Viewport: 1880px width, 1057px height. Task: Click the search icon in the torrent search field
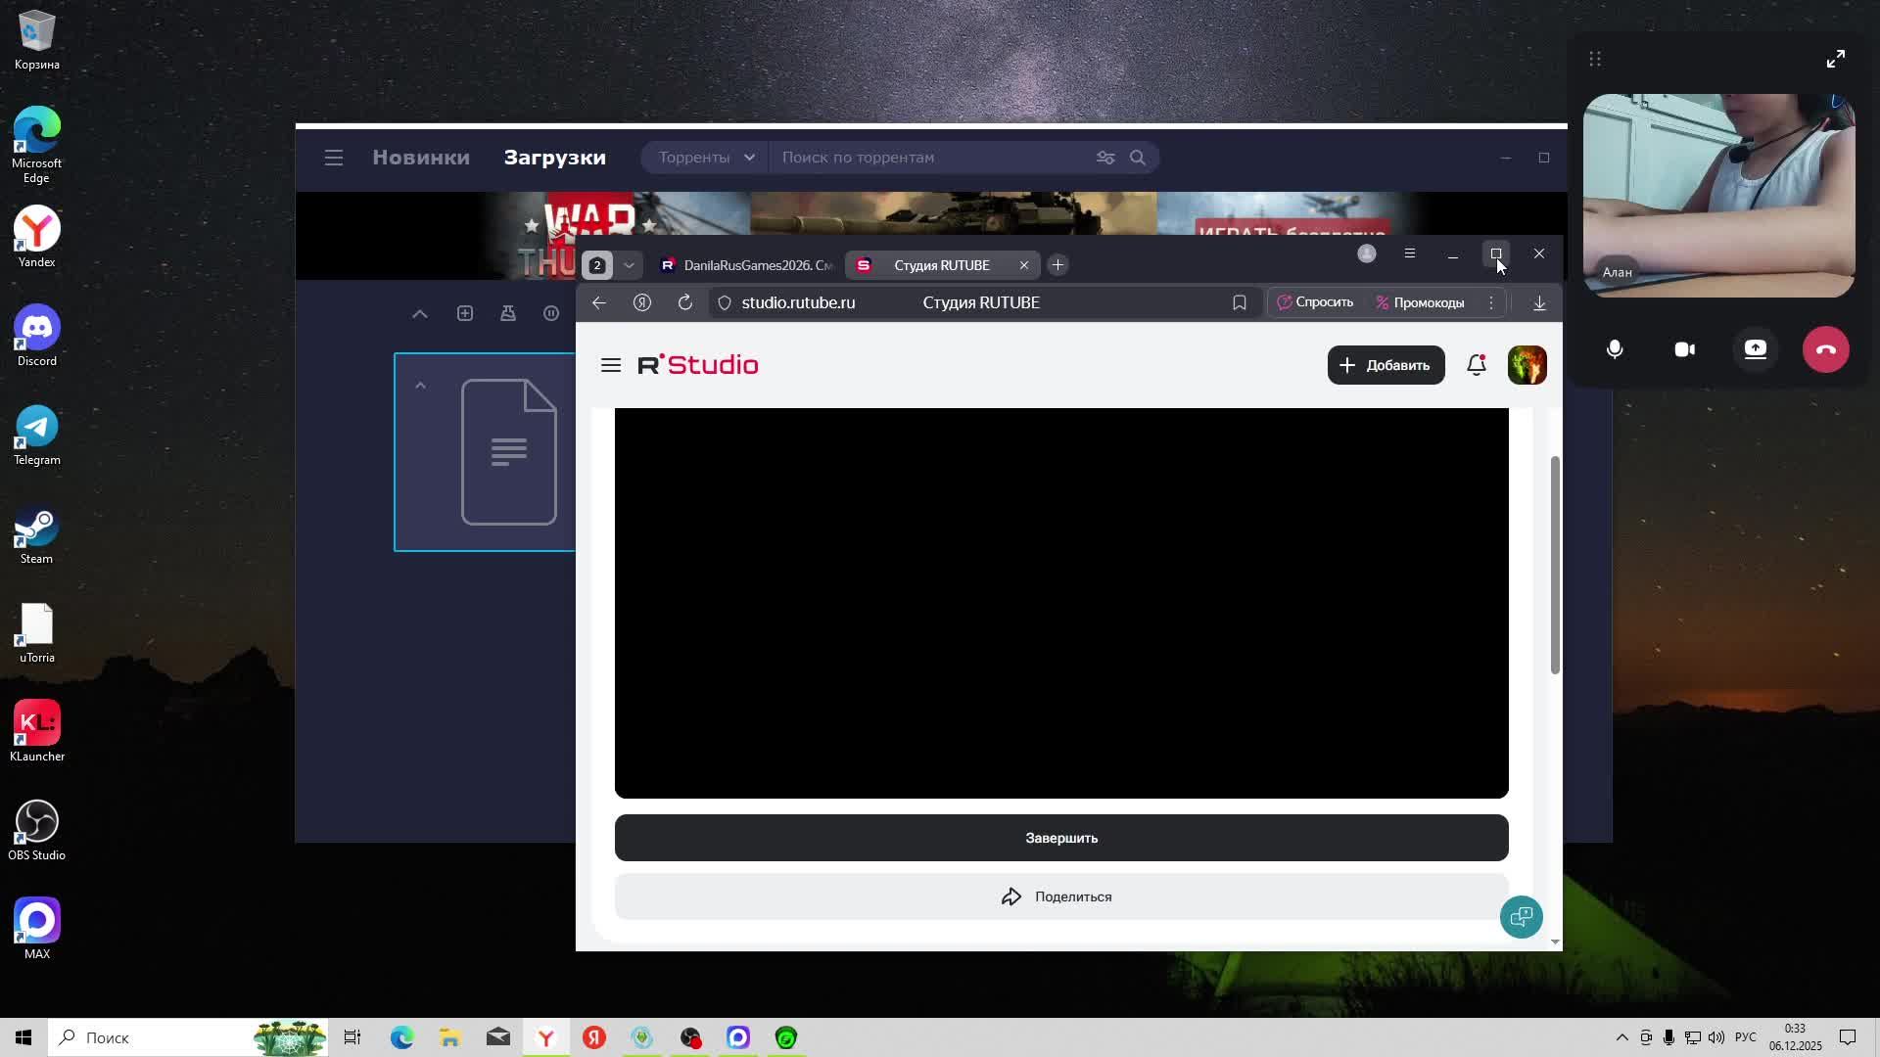pos(1137,158)
